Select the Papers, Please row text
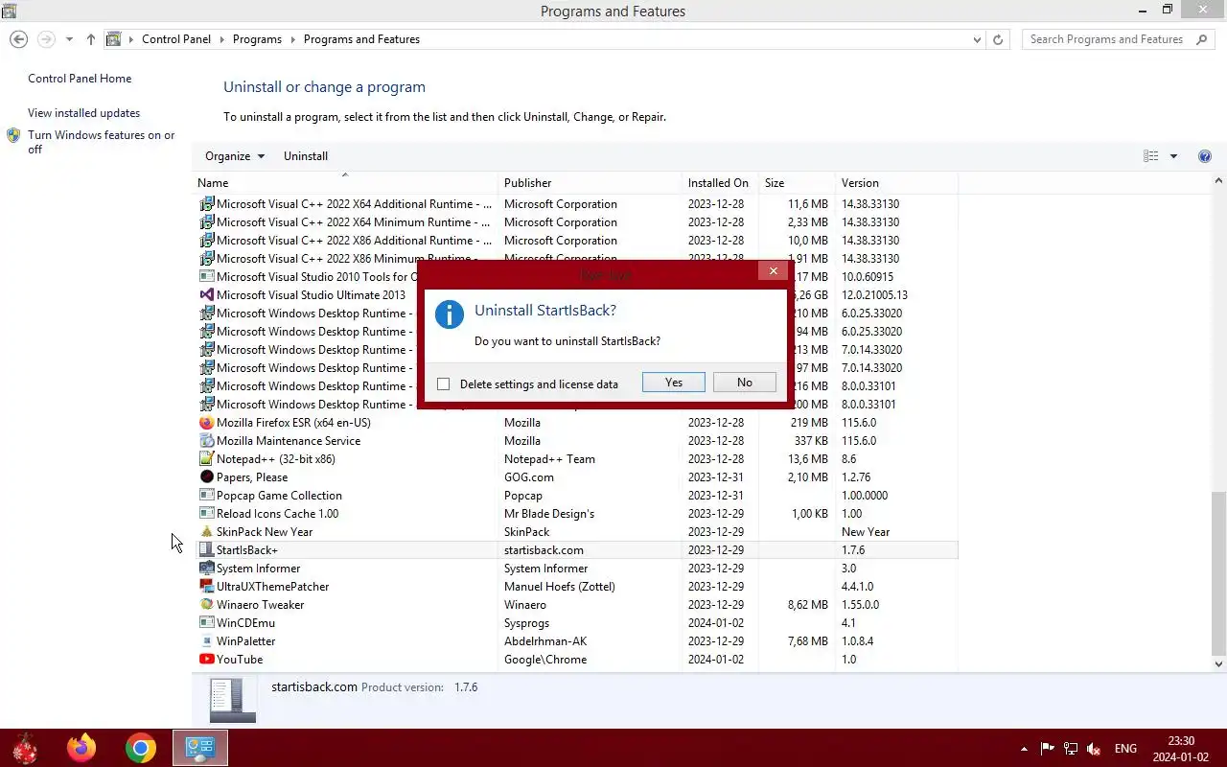This screenshot has width=1227, height=767. (x=251, y=477)
